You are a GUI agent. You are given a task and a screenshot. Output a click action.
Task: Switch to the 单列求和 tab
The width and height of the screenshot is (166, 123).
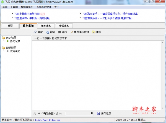[46, 26]
